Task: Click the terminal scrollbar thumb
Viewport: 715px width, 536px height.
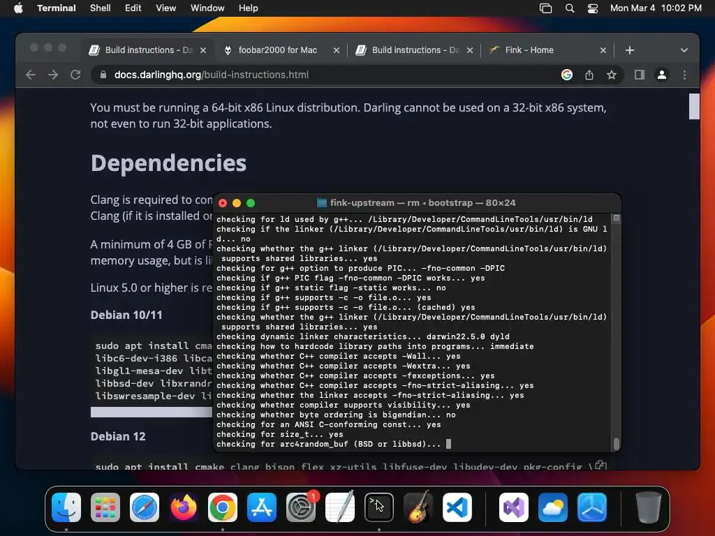Action: pos(617,443)
